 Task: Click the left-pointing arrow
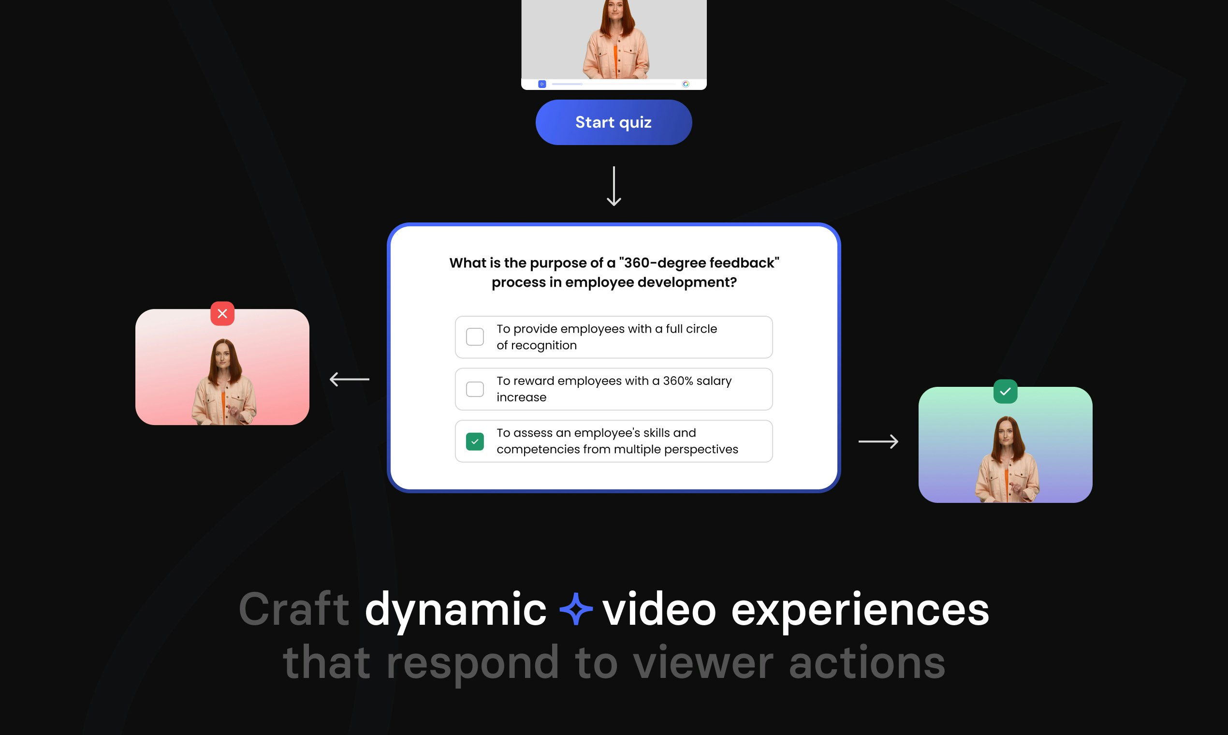(350, 380)
